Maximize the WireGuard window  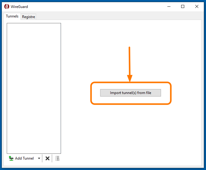tap(183, 6)
